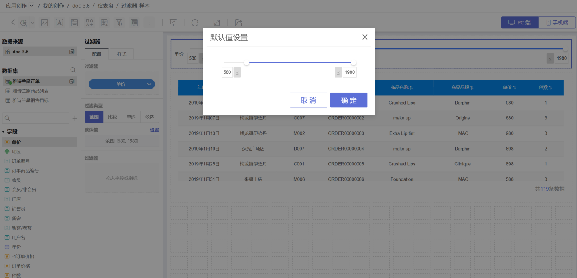The height and width of the screenshot is (278, 577).
Task: Click the add filter funnel icon
Action: 119,23
